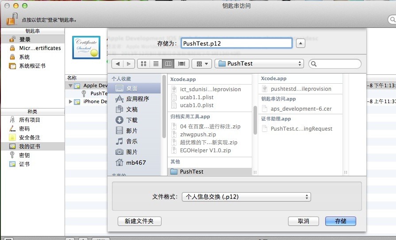Collapse the Apple Dev certificate row
Screen dimensions: 396x240
coord(70,85)
